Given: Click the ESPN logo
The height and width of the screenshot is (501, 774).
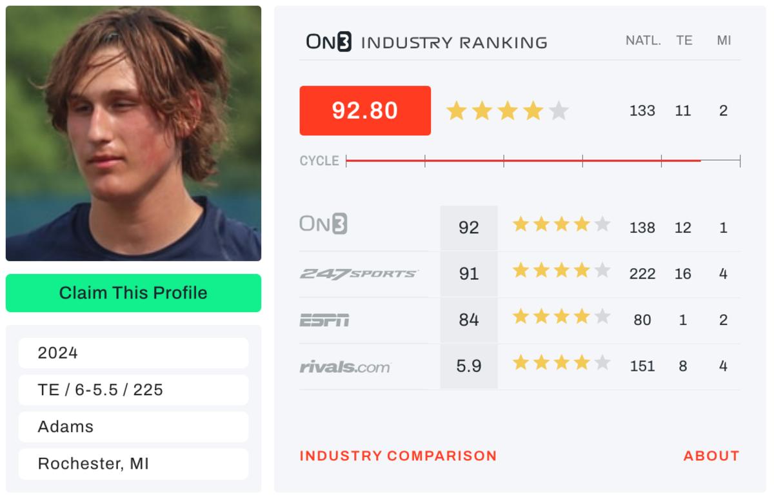Looking at the screenshot, I should [324, 320].
